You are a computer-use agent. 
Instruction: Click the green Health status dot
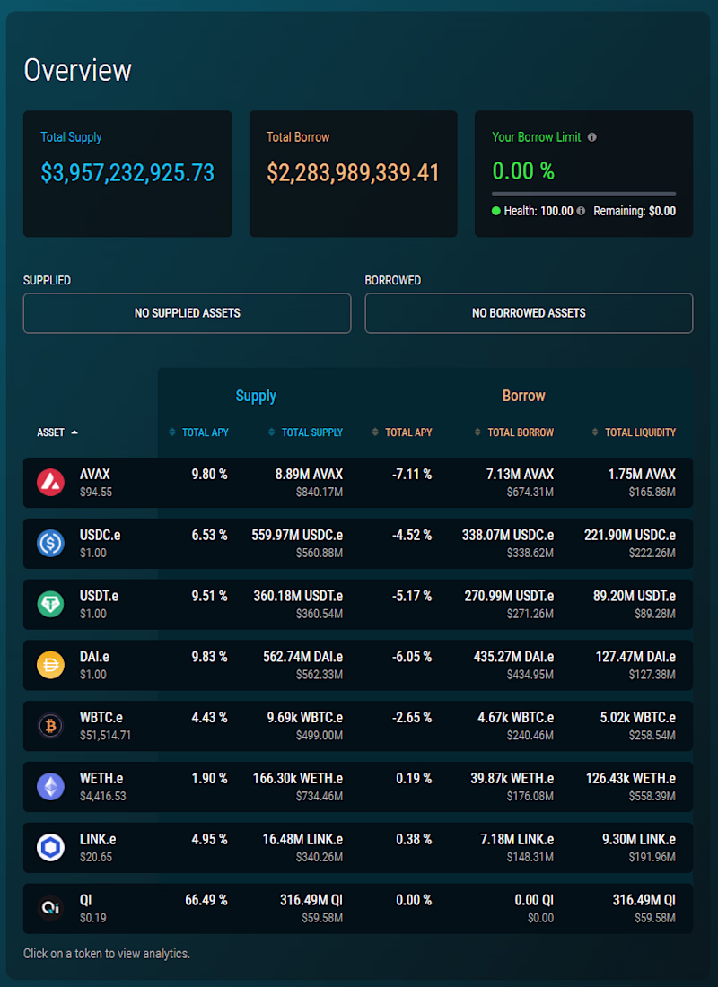coord(496,212)
